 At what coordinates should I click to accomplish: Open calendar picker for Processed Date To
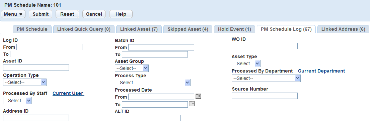[x=192, y=104]
